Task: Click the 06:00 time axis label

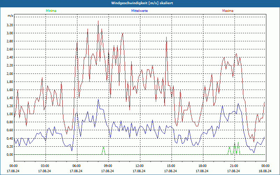Action: pos(77,166)
